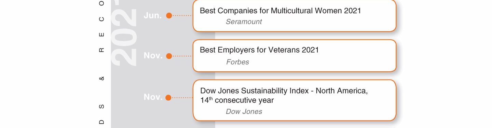Viewport: 492px width, 128px height.
Task: Open Best Companies for Multicultural Women 2021
Action: click(x=280, y=11)
